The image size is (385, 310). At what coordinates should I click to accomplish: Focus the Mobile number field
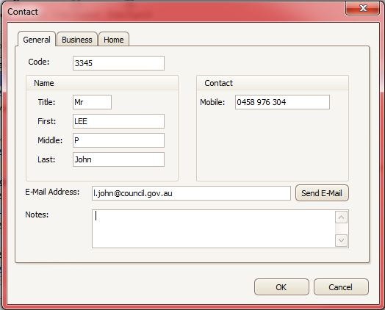click(x=282, y=102)
